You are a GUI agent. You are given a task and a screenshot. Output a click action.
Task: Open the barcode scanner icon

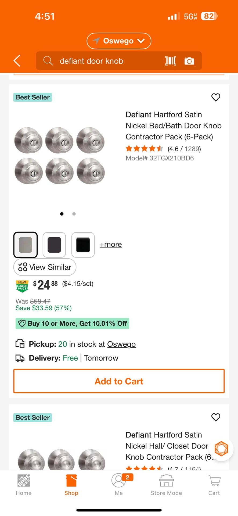171,61
